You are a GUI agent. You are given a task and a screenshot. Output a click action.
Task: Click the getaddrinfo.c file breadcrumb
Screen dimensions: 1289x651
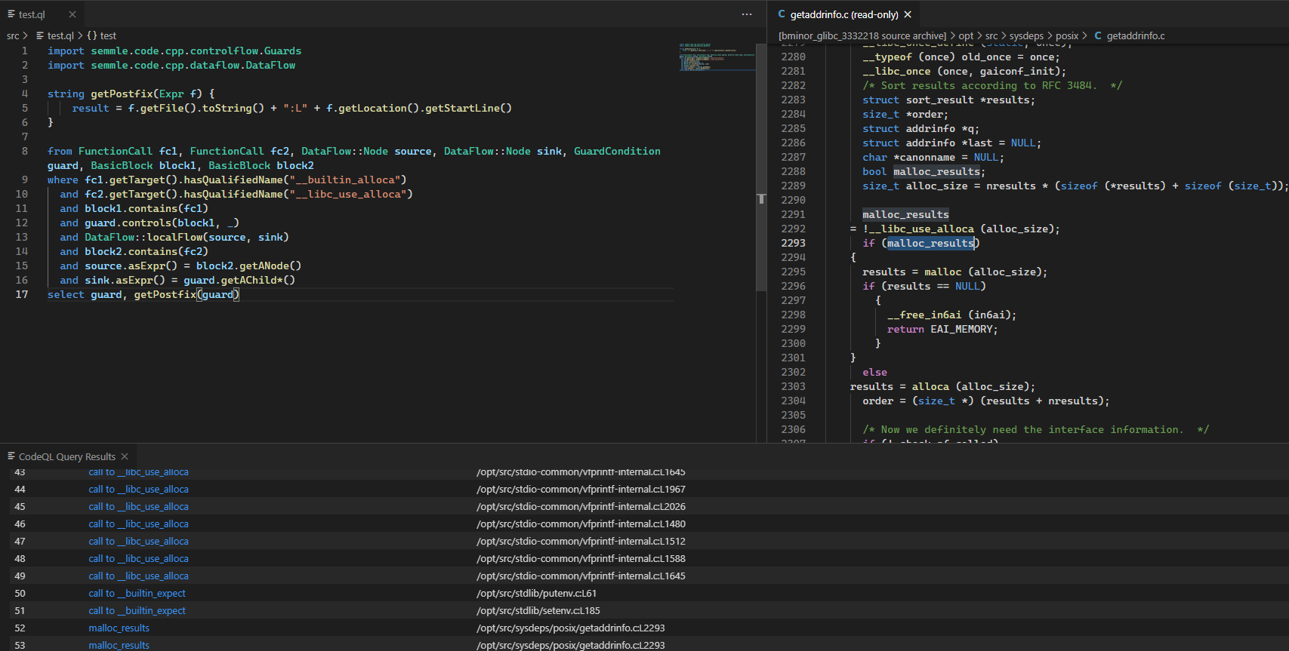(1135, 35)
